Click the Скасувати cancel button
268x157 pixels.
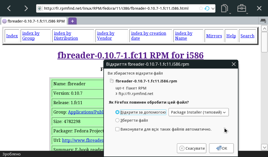(x=192, y=148)
